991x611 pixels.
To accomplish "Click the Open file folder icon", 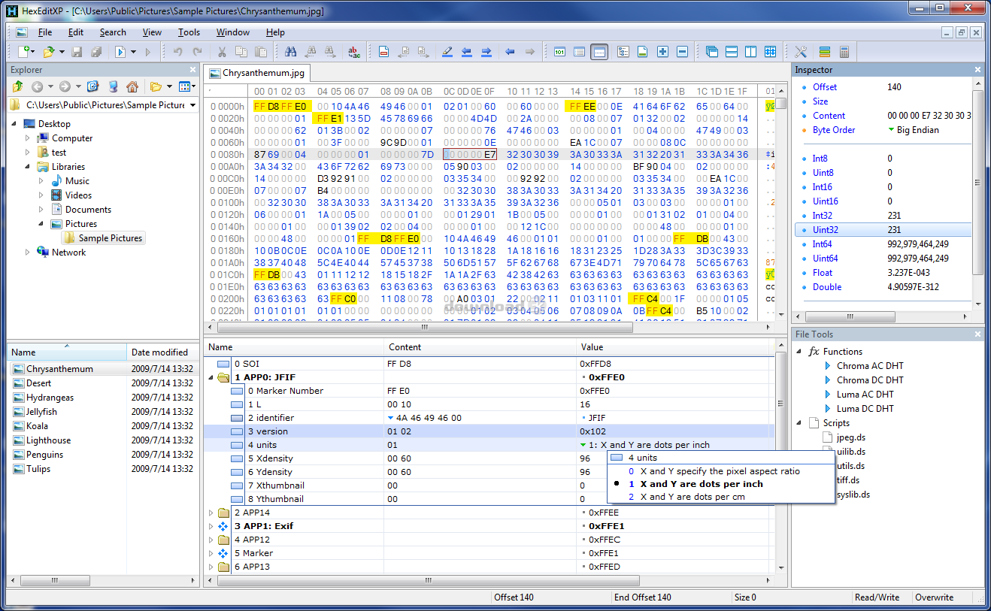I will 49,52.
